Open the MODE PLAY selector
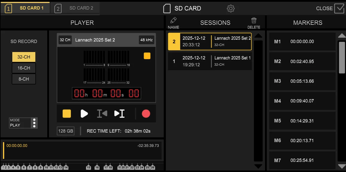The image size is (346, 172). (23, 123)
